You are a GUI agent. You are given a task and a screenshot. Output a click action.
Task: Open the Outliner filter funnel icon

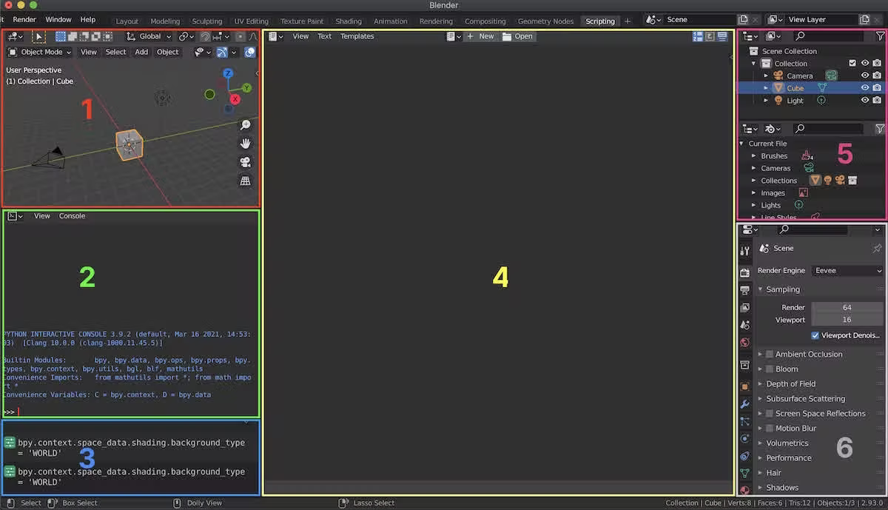tap(881, 35)
